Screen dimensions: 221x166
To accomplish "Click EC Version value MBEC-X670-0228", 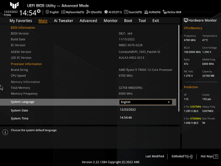I will pos(130,45).
